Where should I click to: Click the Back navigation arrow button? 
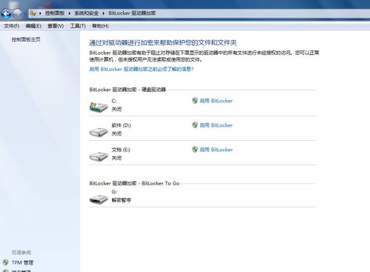pyautogui.click(x=6, y=13)
